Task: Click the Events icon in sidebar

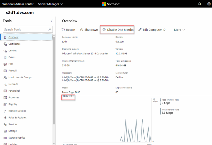Action: 5,57
